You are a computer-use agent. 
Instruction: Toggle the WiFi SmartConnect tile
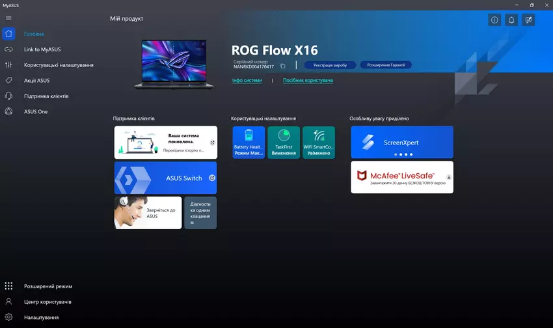coord(319,143)
